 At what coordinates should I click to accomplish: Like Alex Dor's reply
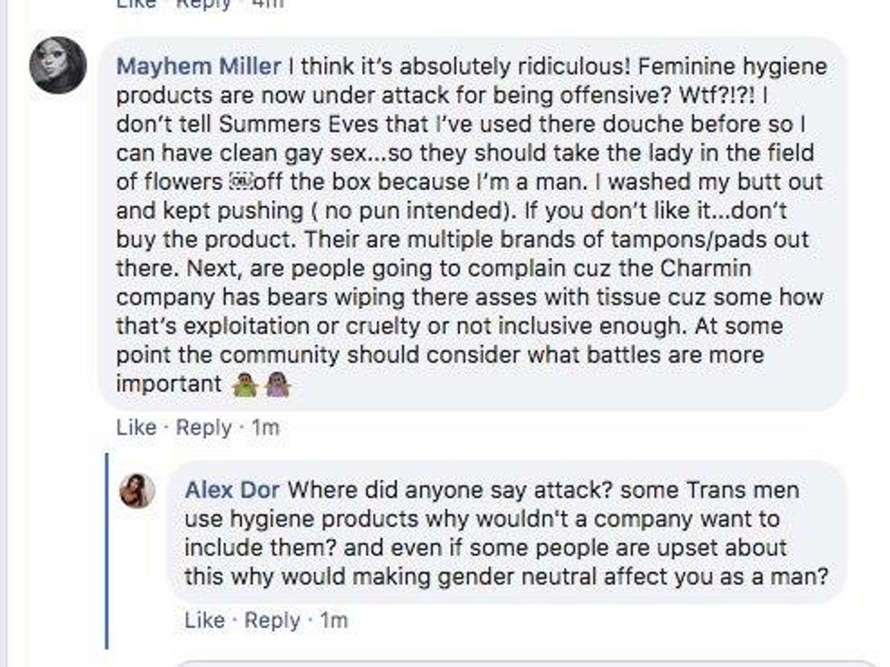click(204, 621)
